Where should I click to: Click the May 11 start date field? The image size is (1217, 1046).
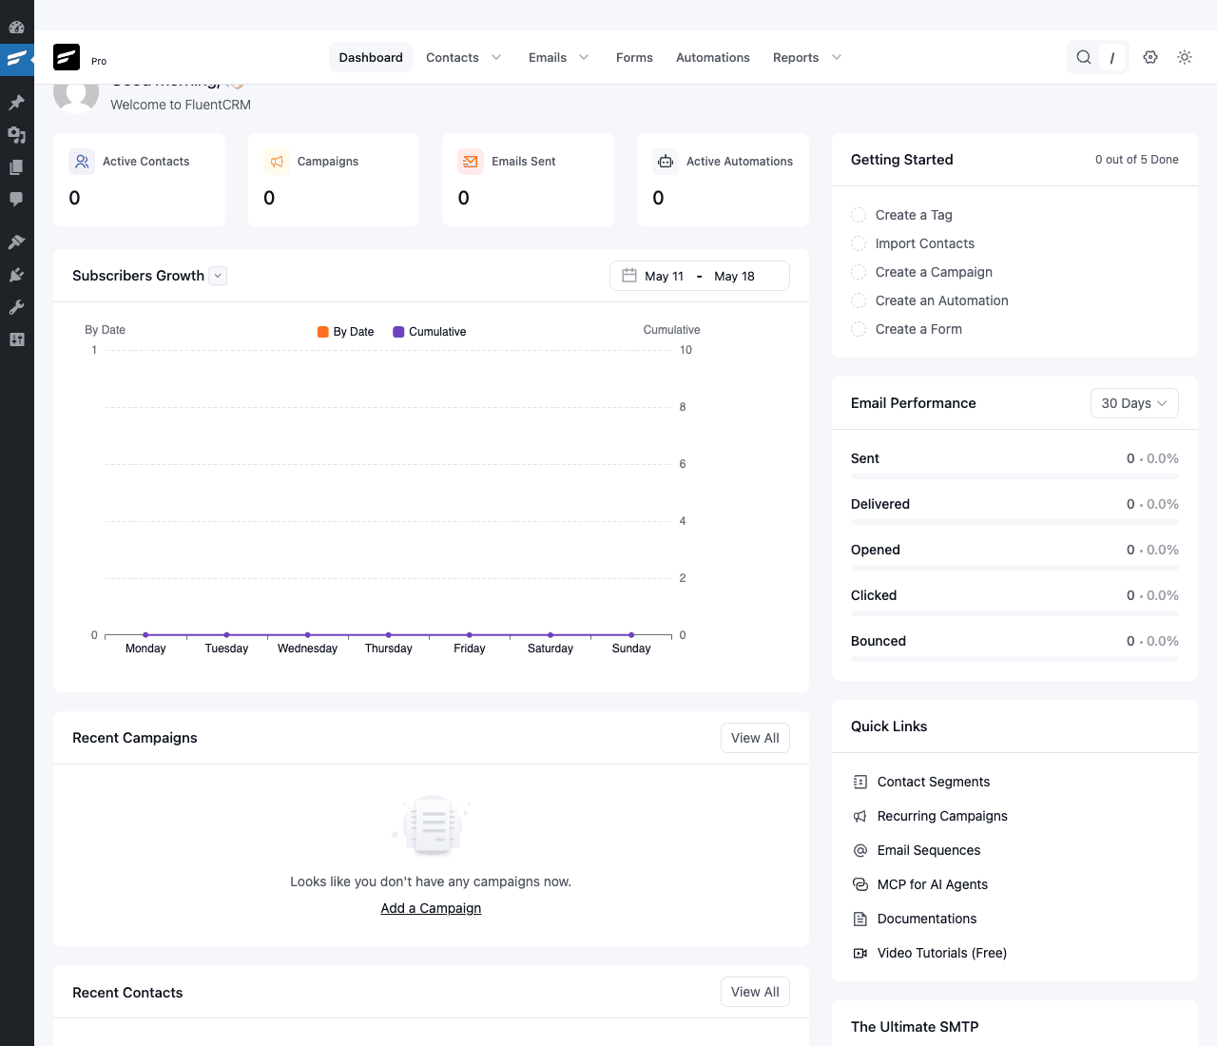tap(665, 276)
